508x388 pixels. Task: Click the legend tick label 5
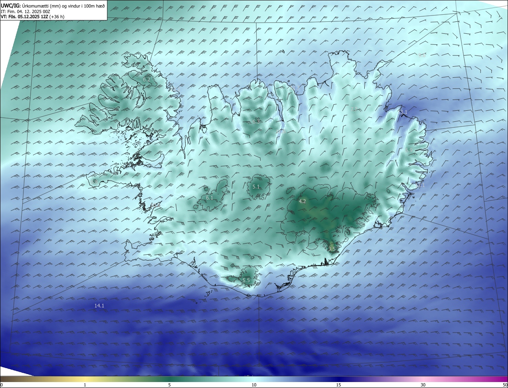(169, 385)
